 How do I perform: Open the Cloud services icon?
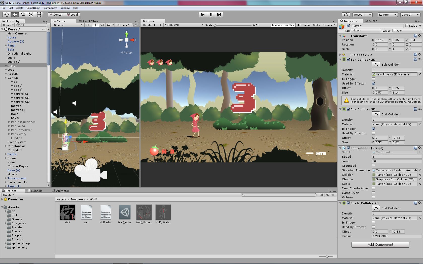pyautogui.click(x=346, y=15)
